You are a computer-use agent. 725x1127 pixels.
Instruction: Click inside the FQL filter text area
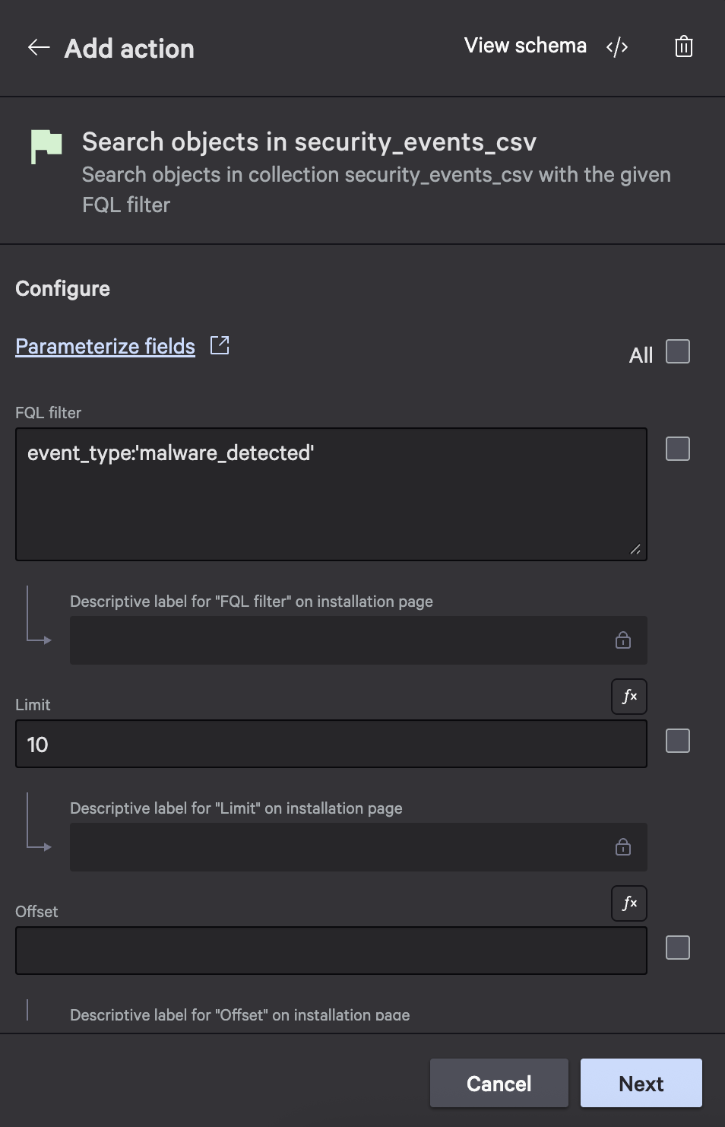pyautogui.click(x=331, y=493)
